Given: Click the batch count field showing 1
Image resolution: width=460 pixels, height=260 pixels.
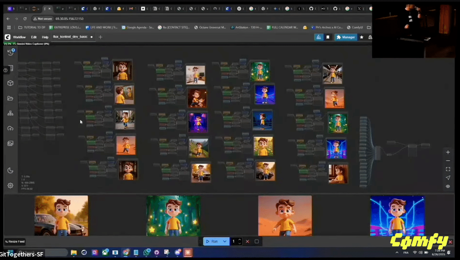Looking at the screenshot, I should click(x=233, y=241).
